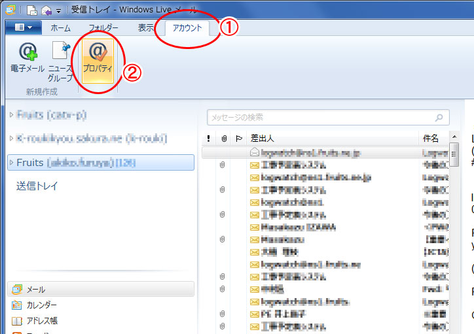This screenshot has width=474, height=334.
Task: Click the search magnifier icon
Action: tap(441, 118)
